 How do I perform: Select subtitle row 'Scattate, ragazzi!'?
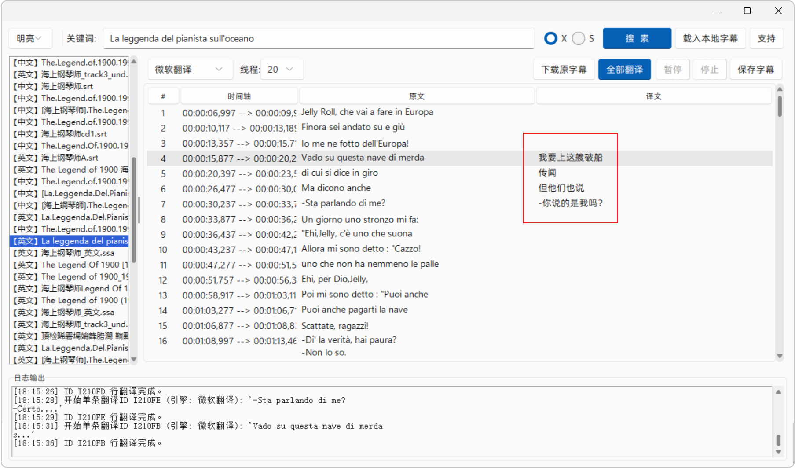[459, 326]
